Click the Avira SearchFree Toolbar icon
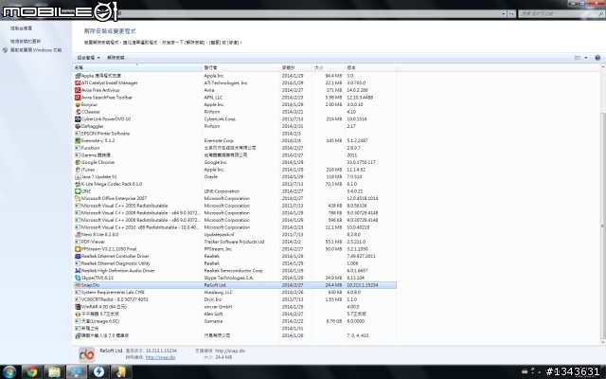 tap(78, 98)
